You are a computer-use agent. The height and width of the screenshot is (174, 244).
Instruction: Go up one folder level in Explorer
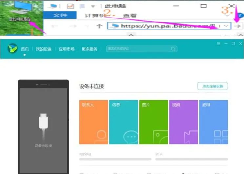click(99, 26)
